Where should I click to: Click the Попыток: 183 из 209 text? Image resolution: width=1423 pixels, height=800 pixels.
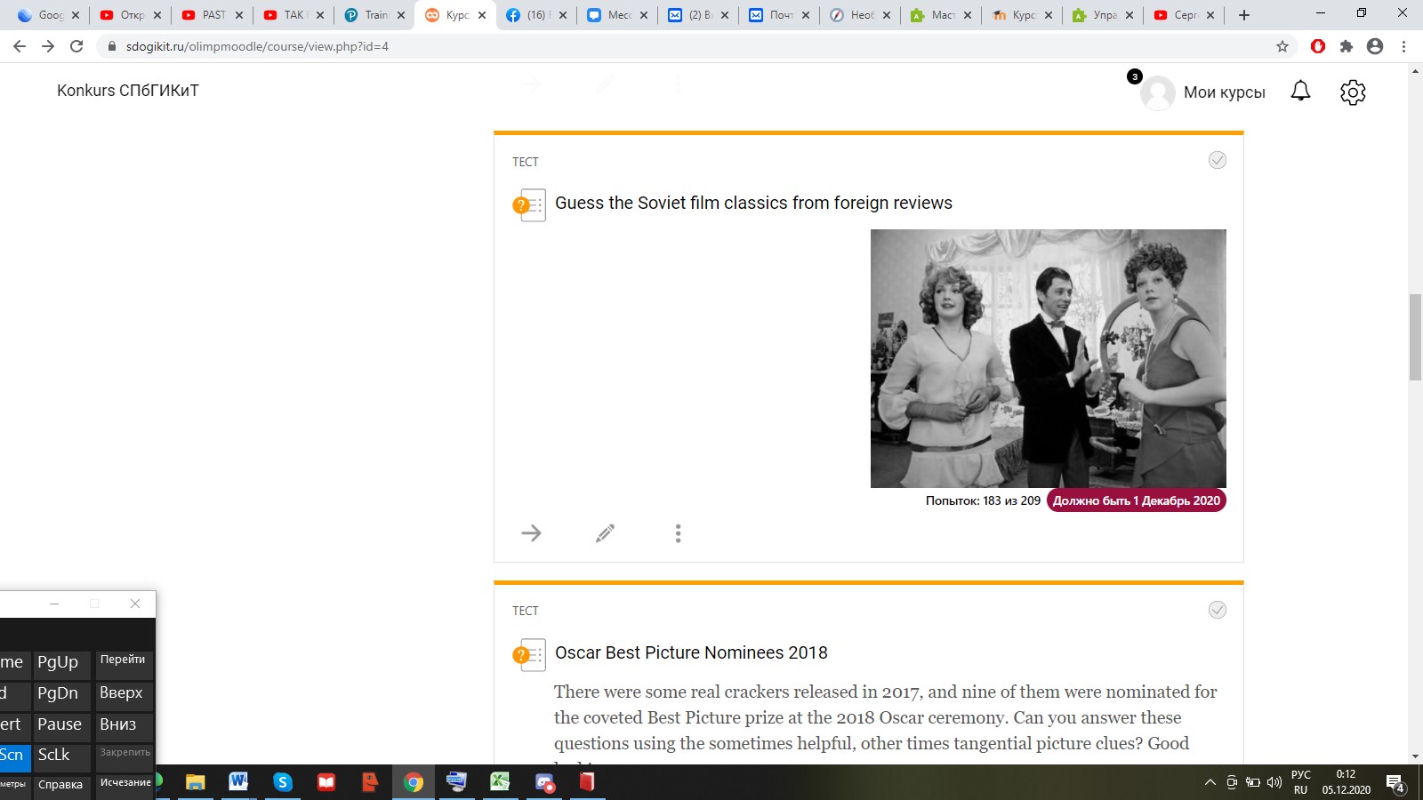[983, 500]
